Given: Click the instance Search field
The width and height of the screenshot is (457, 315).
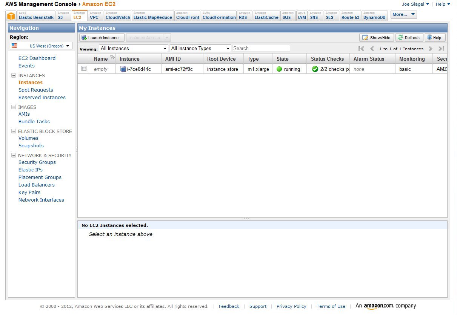Looking at the screenshot, I should point(261,48).
